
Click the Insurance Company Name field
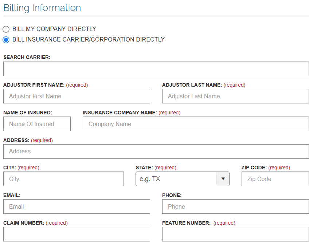coord(196,124)
